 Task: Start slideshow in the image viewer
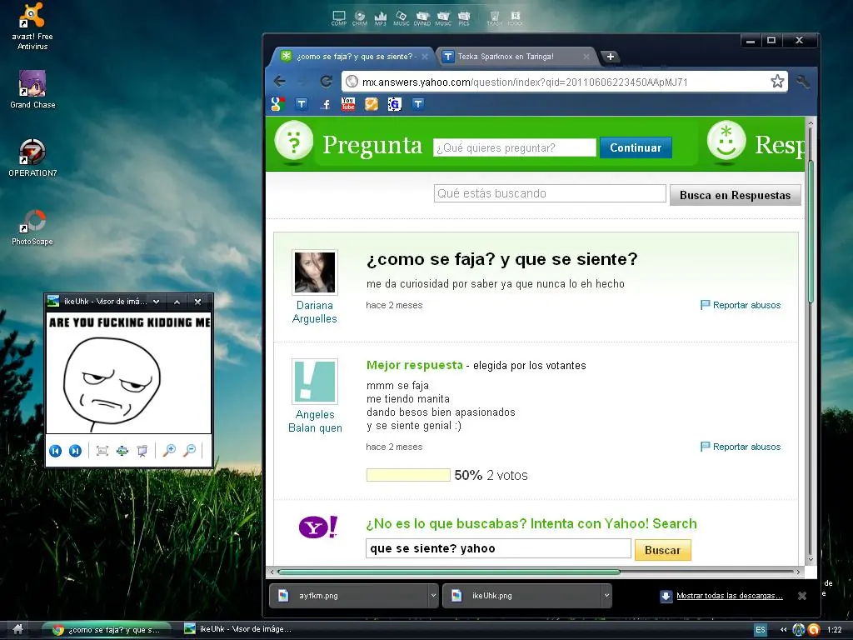(142, 451)
